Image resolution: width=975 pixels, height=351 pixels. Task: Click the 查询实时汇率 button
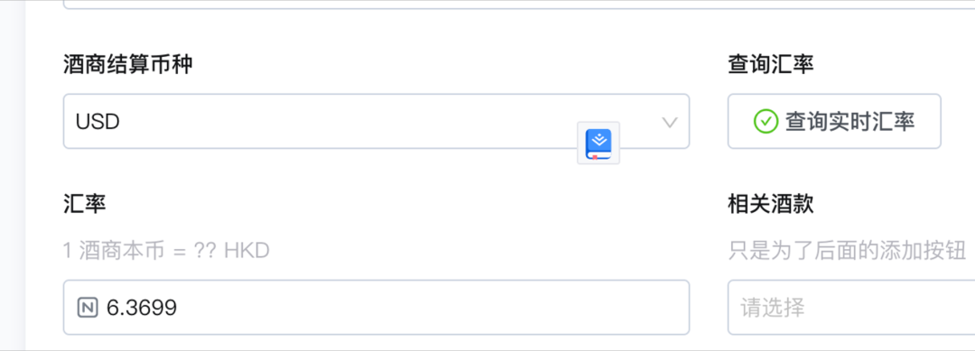click(834, 121)
